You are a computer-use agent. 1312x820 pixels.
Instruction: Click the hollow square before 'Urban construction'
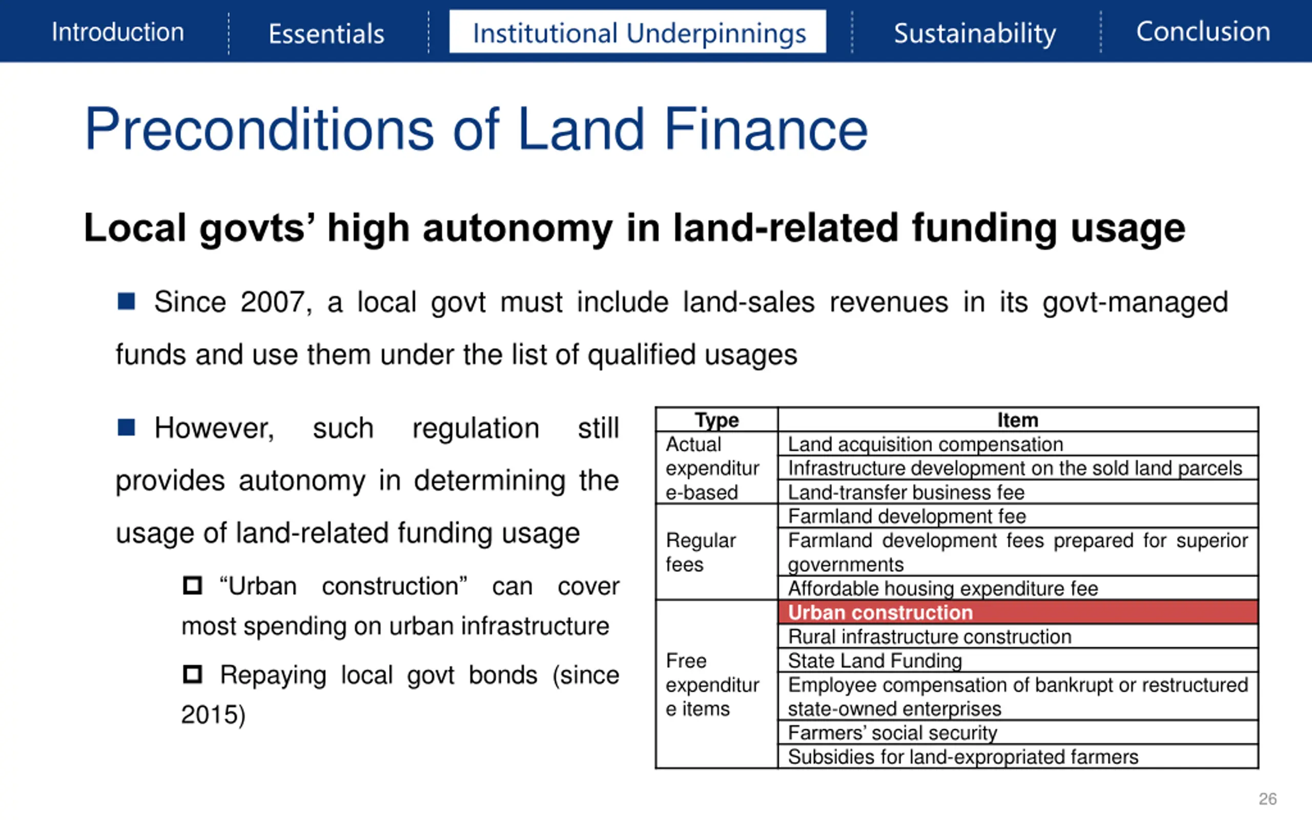click(193, 586)
